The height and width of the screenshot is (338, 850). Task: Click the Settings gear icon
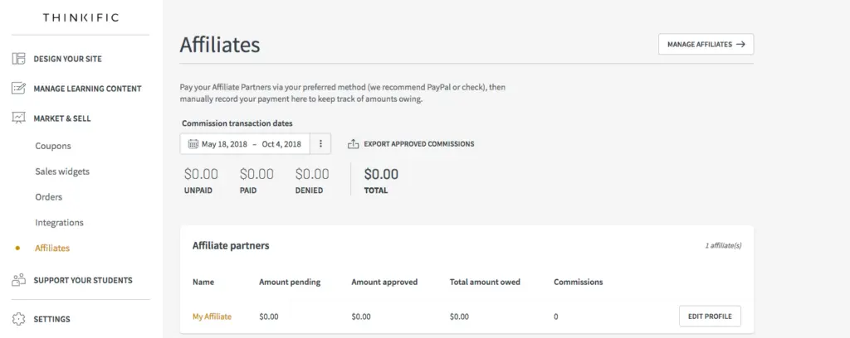tap(18, 319)
